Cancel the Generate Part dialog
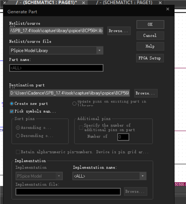186x204 pixels. [x=150, y=35]
